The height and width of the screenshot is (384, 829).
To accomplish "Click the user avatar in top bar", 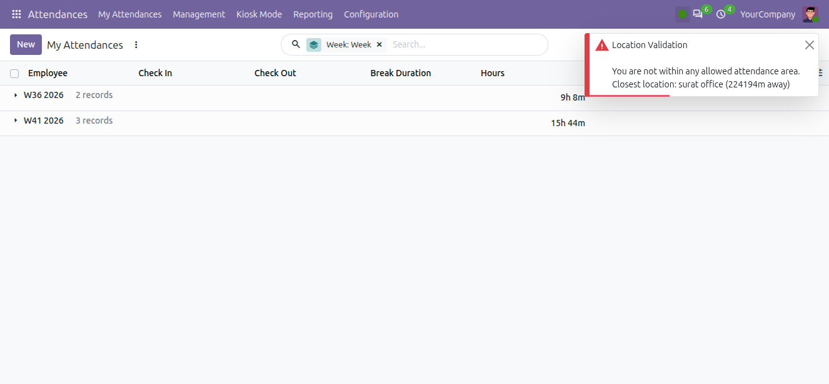I will [810, 14].
